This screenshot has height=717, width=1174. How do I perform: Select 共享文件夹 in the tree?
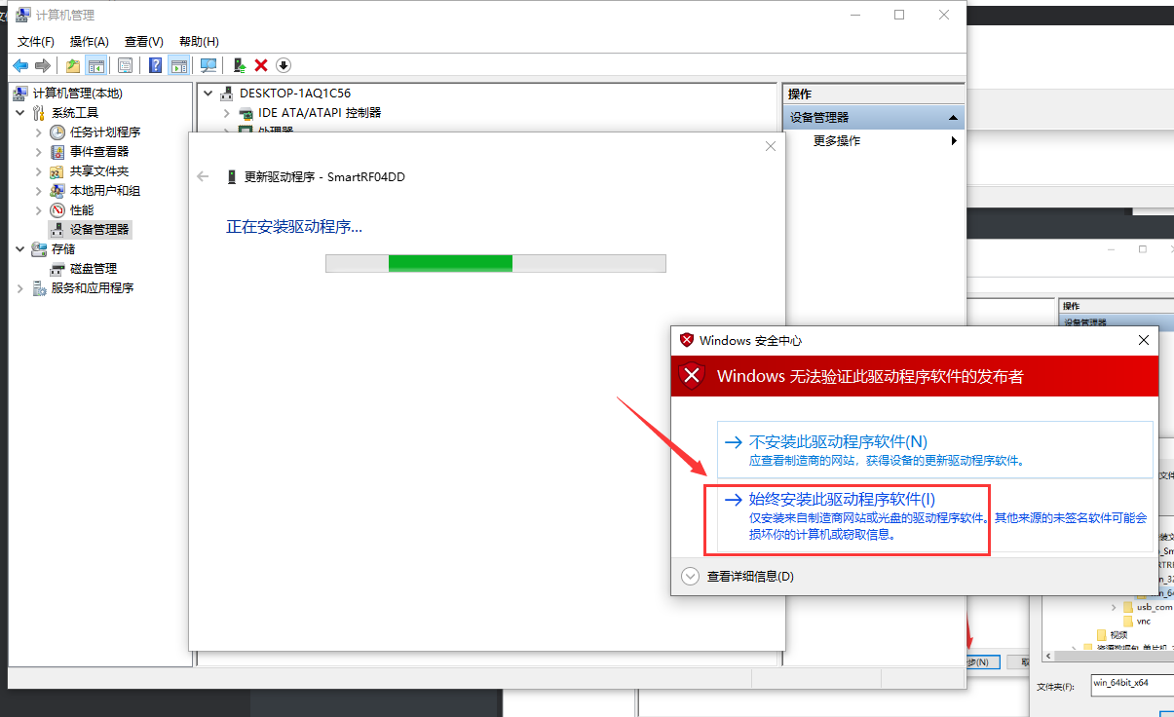(99, 171)
